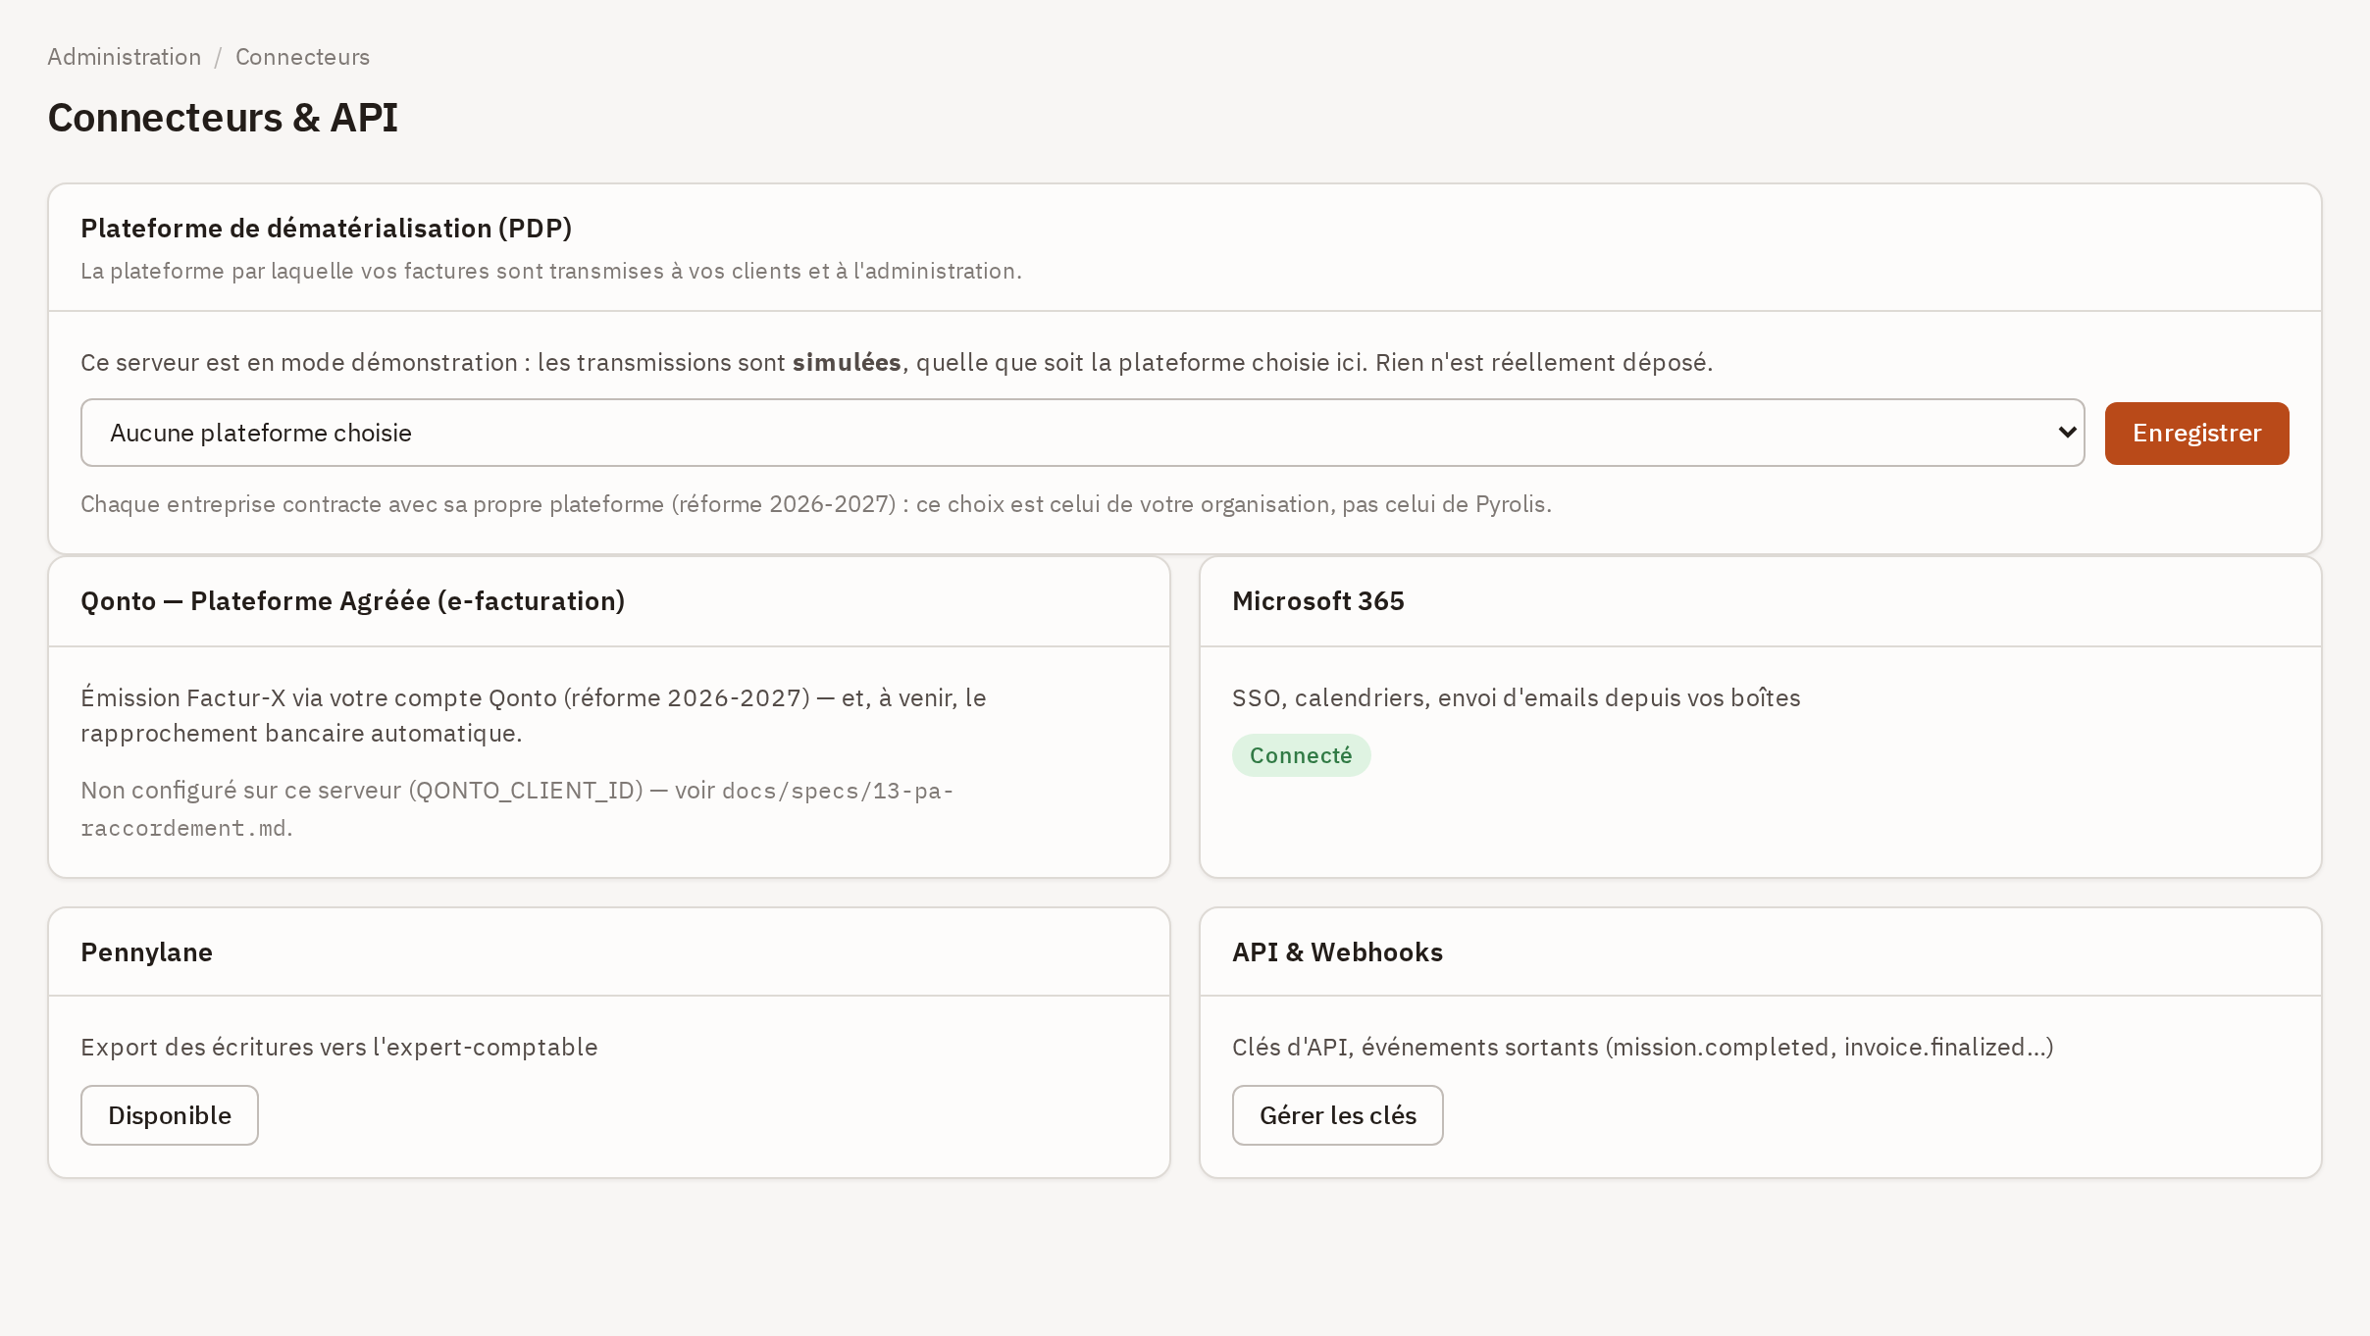The height and width of the screenshot is (1336, 2370).
Task: Click the 'API & Webhooks' card heading
Action: [1337, 952]
